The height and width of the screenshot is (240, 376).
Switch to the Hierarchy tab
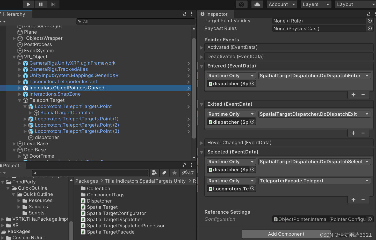click(x=14, y=14)
